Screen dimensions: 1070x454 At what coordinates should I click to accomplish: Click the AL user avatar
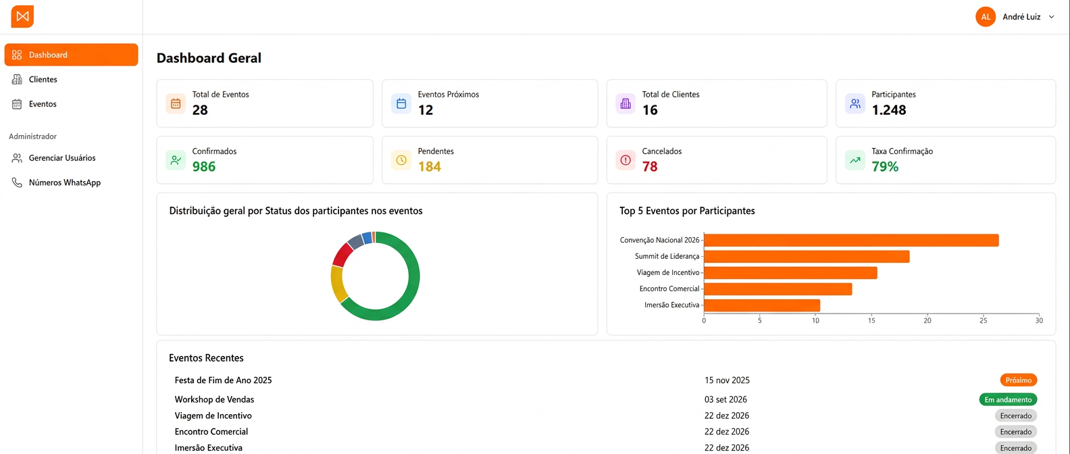[986, 17]
